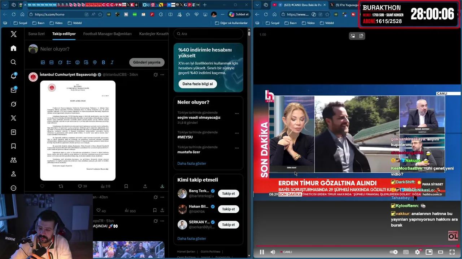Focus the 'Ara' search field on X
The width and height of the screenshot is (462, 259).
208,34
